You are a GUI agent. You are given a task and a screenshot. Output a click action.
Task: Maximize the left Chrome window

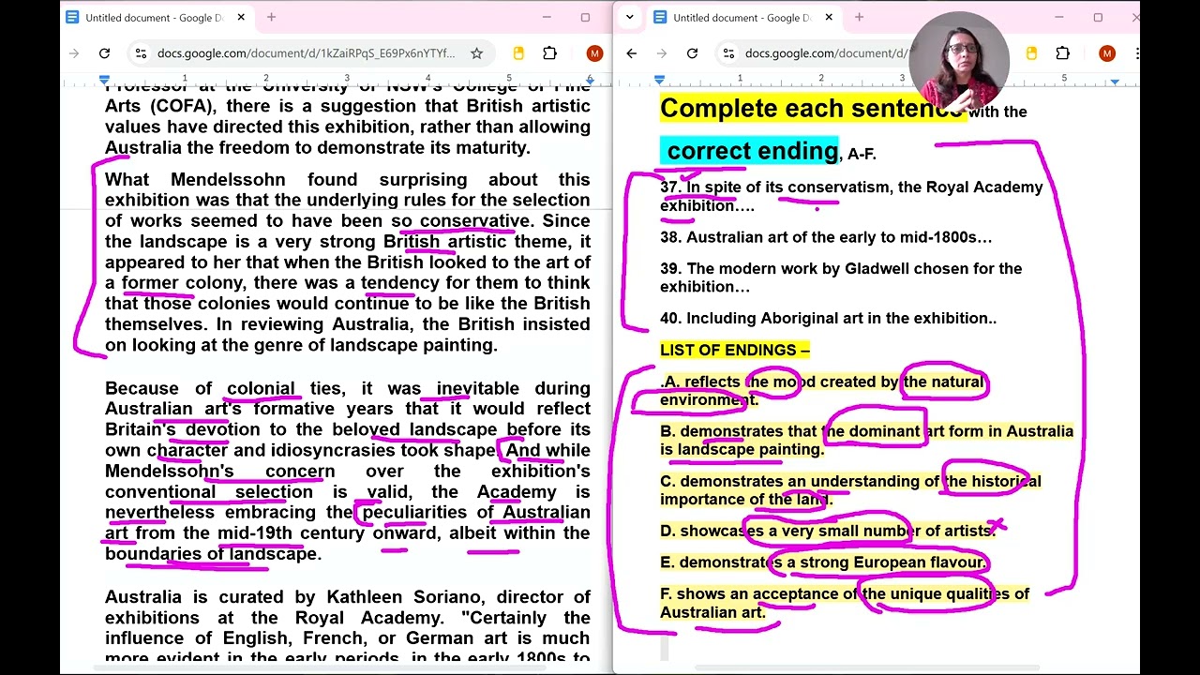pos(585,17)
